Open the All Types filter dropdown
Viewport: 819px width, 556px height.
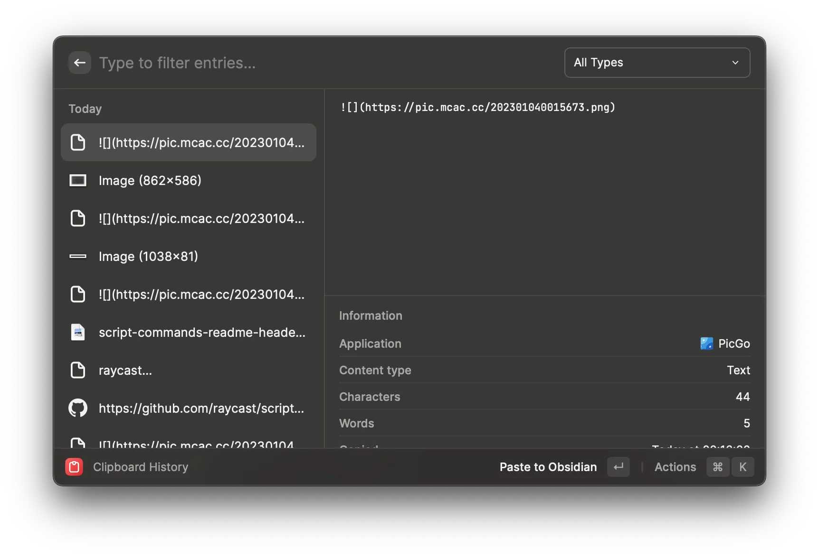(657, 63)
